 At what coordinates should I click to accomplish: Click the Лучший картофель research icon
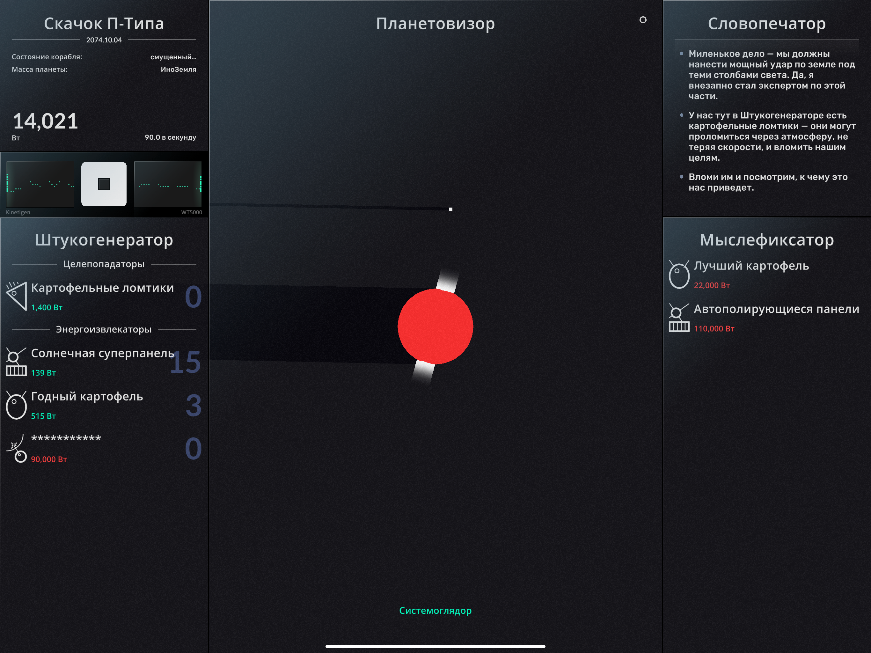(x=679, y=275)
